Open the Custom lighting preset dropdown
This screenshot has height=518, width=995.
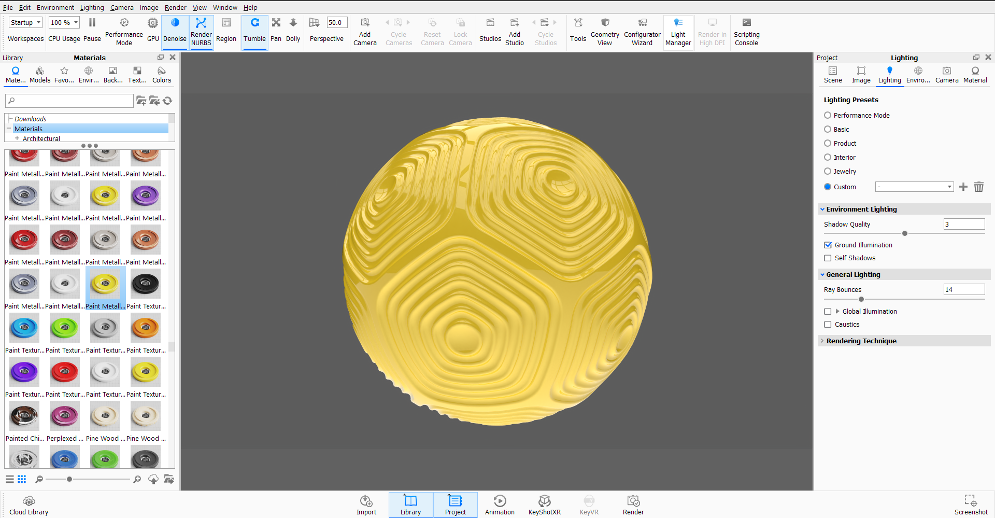point(914,187)
